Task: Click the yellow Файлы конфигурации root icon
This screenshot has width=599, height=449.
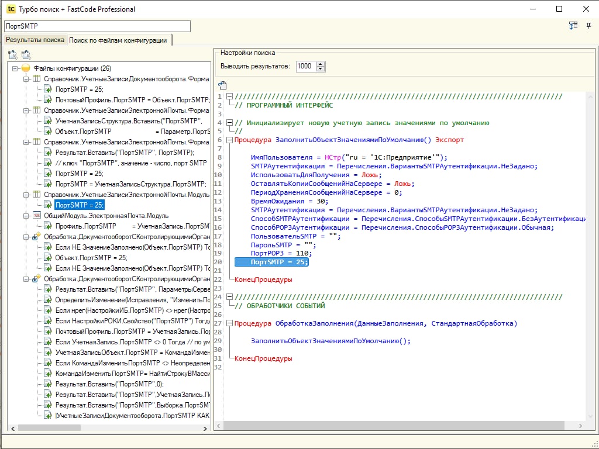Action: click(26, 68)
